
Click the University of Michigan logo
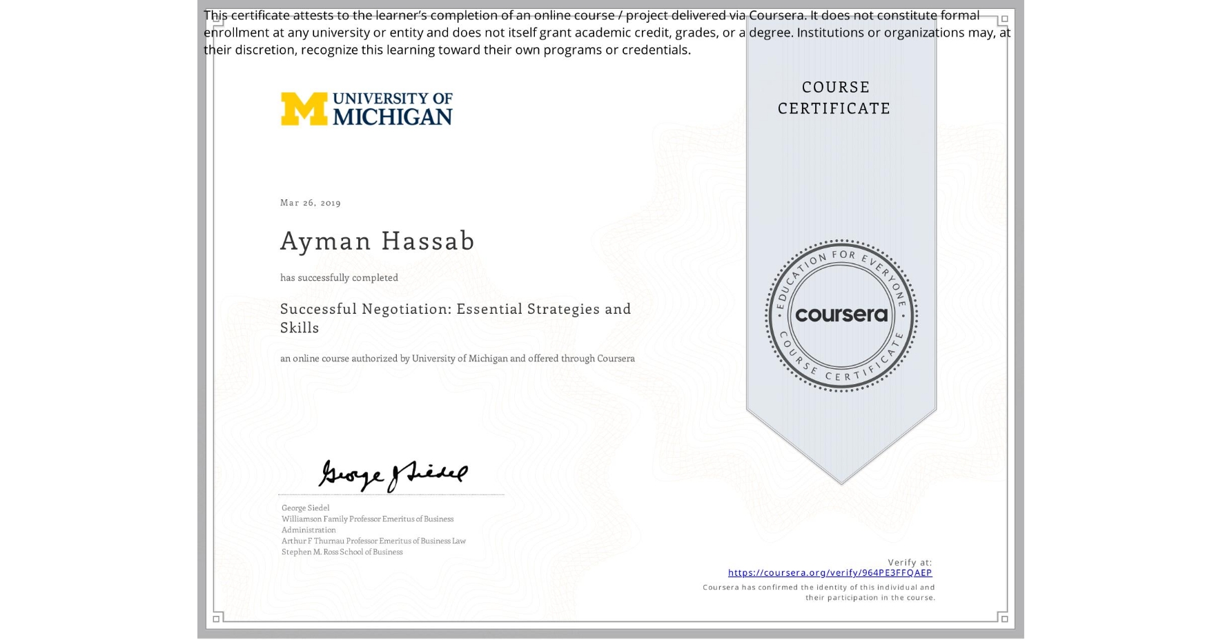click(366, 109)
